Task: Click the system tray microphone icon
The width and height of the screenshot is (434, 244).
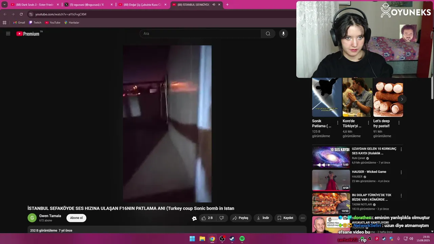Action: pyautogui.click(x=398, y=239)
